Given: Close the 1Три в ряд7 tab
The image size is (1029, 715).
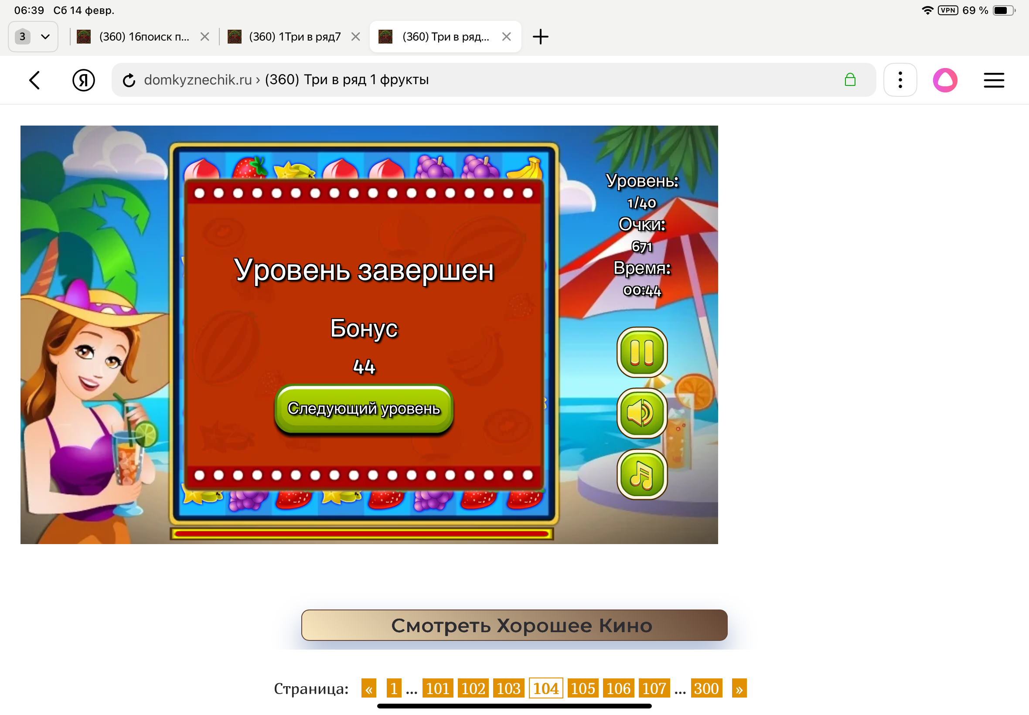Looking at the screenshot, I should [x=356, y=37].
